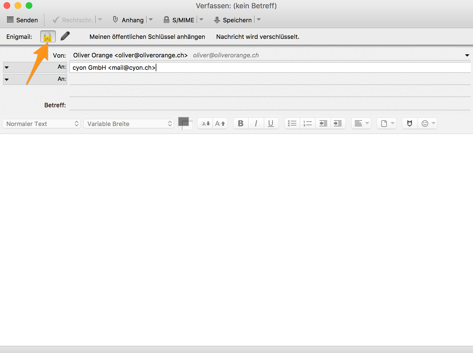The image size is (473, 353).
Task: Open the Von sender account dropdown
Action: coord(467,55)
